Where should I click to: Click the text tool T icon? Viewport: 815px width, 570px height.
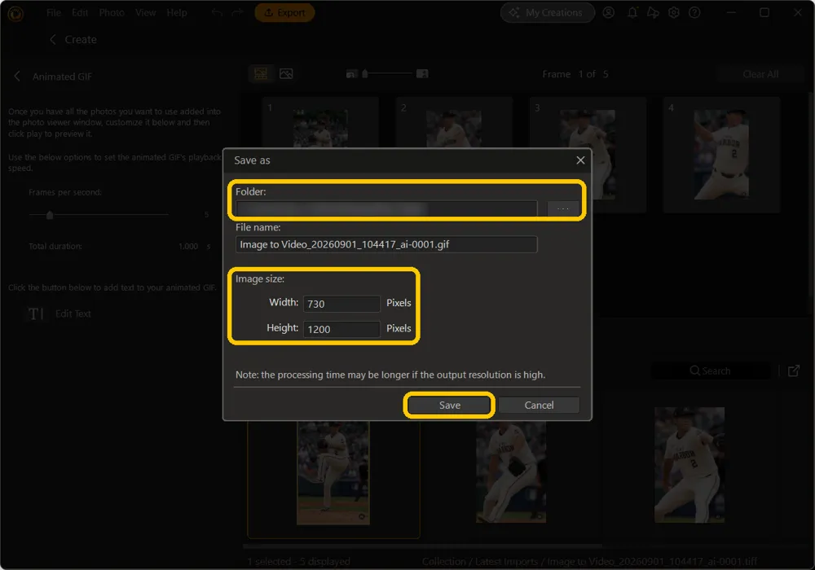click(35, 313)
